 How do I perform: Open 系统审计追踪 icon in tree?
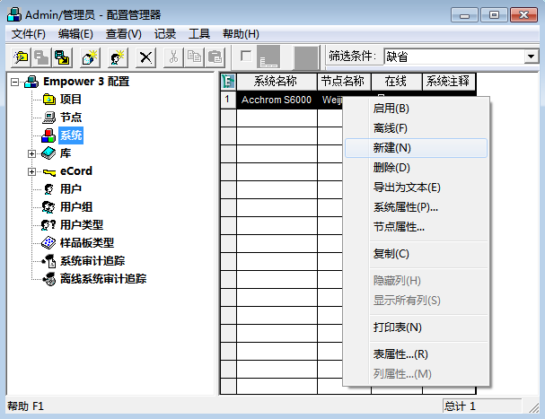point(49,261)
